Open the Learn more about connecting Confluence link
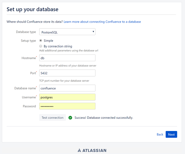 pyautogui.click(x=102, y=22)
